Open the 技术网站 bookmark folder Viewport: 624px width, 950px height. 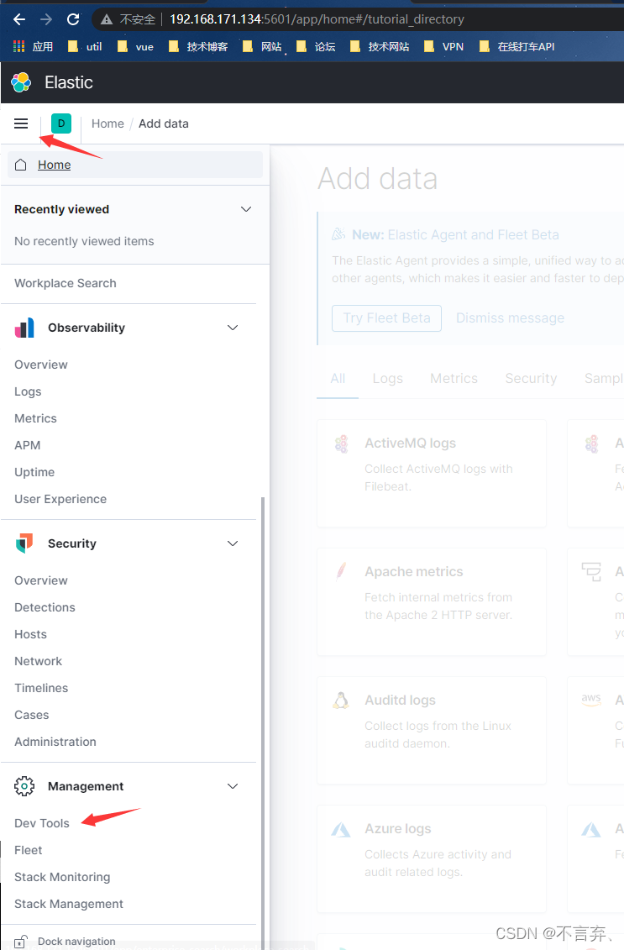380,47
